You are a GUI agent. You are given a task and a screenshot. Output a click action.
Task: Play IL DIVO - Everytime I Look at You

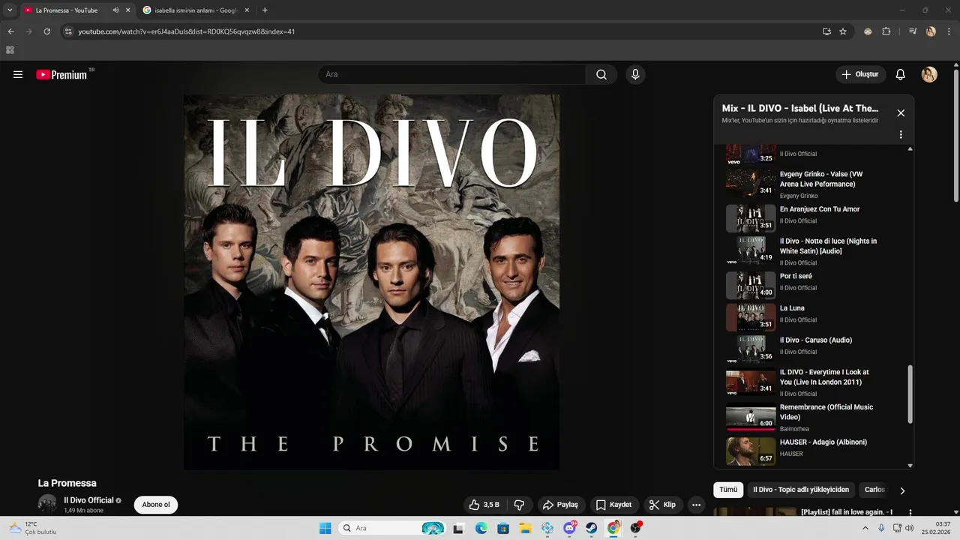pyautogui.click(x=813, y=382)
